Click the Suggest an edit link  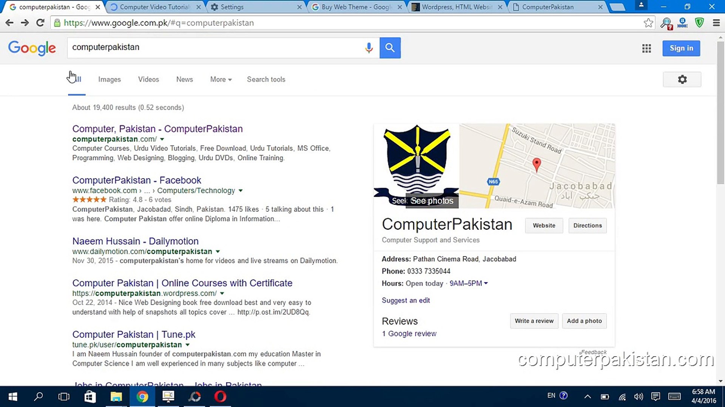coord(406,300)
